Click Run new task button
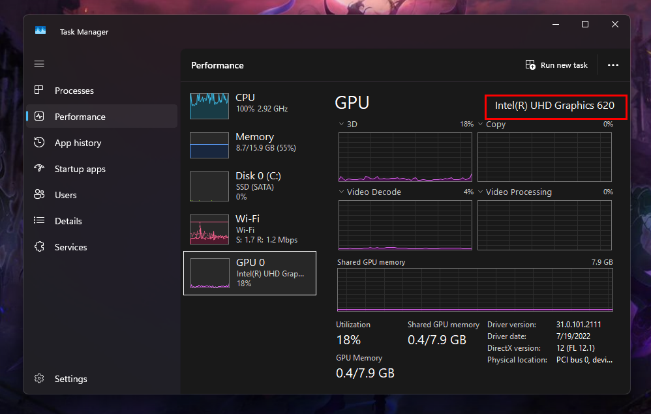Image resolution: width=651 pixels, height=414 pixels. pos(556,65)
